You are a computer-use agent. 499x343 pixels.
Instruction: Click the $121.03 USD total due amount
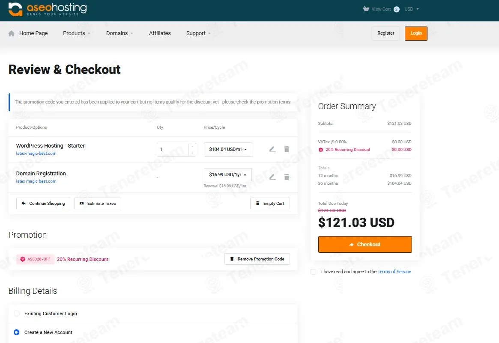pyautogui.click(x=356, y=222)
